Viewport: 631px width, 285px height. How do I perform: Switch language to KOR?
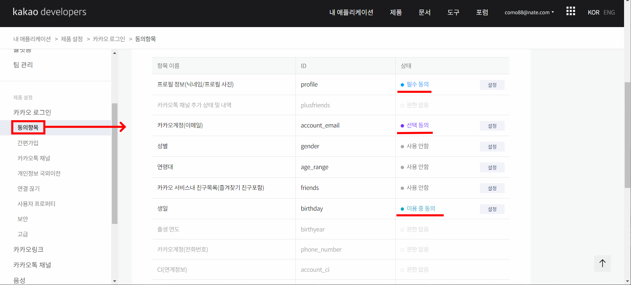pos(593,12)
